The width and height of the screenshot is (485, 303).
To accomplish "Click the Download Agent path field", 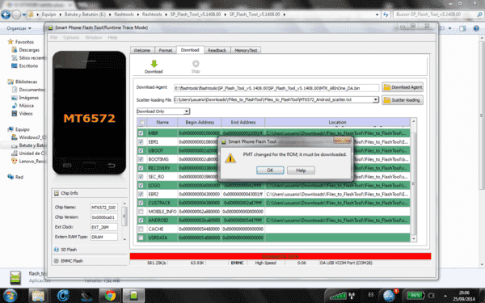I will [276, 88].
